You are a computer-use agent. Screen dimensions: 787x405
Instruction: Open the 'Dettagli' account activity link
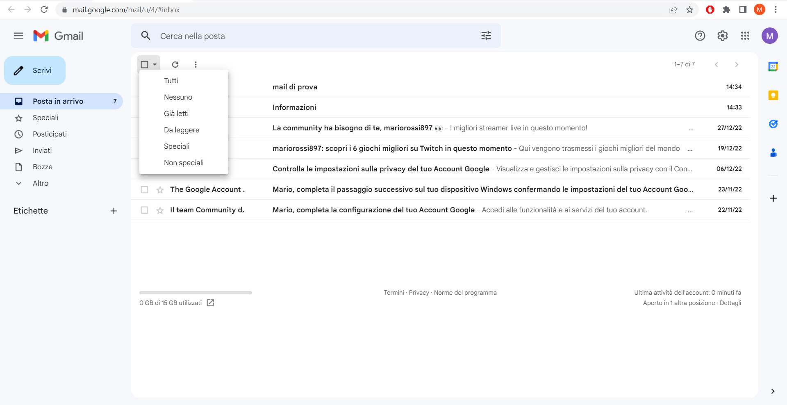point(731,303)
